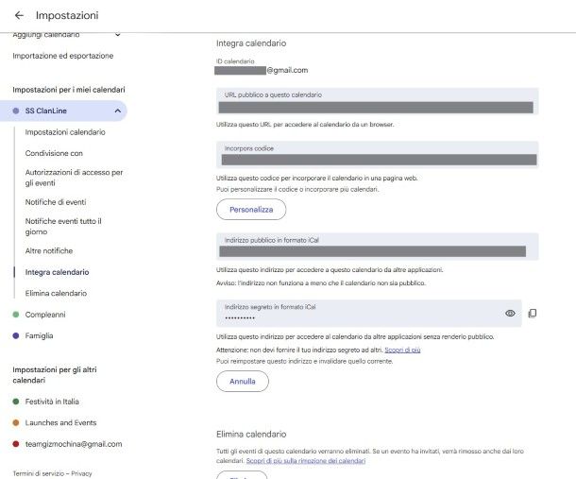Screen dimensions: 576x479
Task: Open the Condivisione con section
Action: click(x=54, y=153)
